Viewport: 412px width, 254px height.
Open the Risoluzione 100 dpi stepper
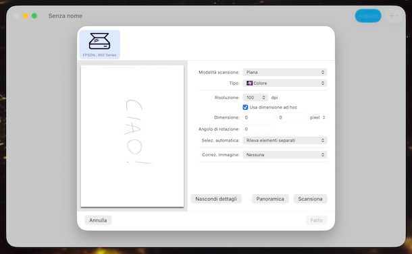point(255,98)
